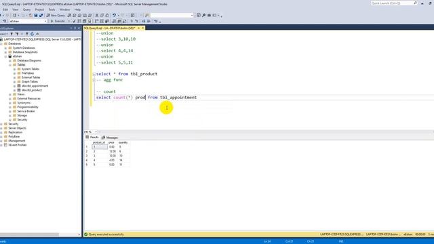
Task: Click the Quick Launch search box
Action: click(394, 3)
